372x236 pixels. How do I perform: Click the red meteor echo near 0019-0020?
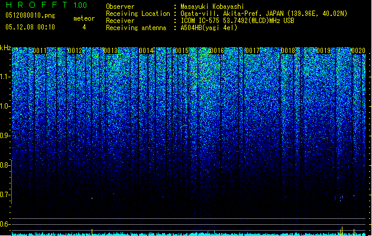tap(342, 196)
